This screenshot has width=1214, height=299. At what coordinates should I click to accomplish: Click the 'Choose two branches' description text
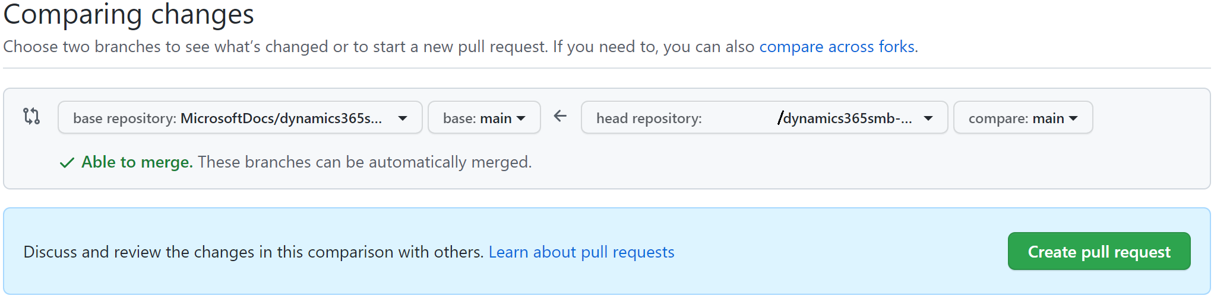274,47
